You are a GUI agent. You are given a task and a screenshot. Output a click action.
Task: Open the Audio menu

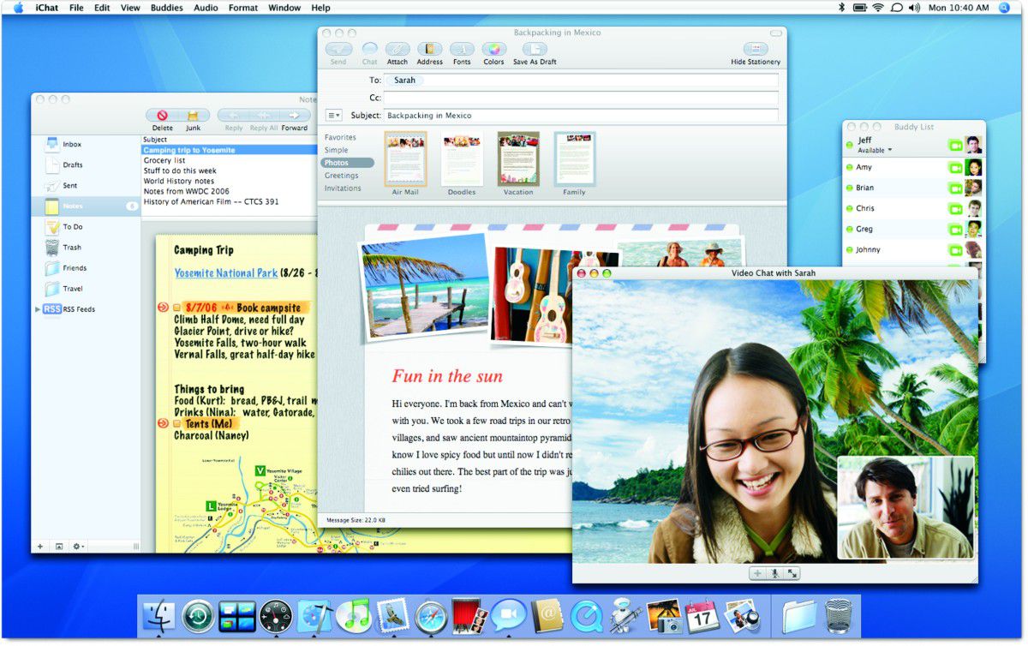coord(206,8)
